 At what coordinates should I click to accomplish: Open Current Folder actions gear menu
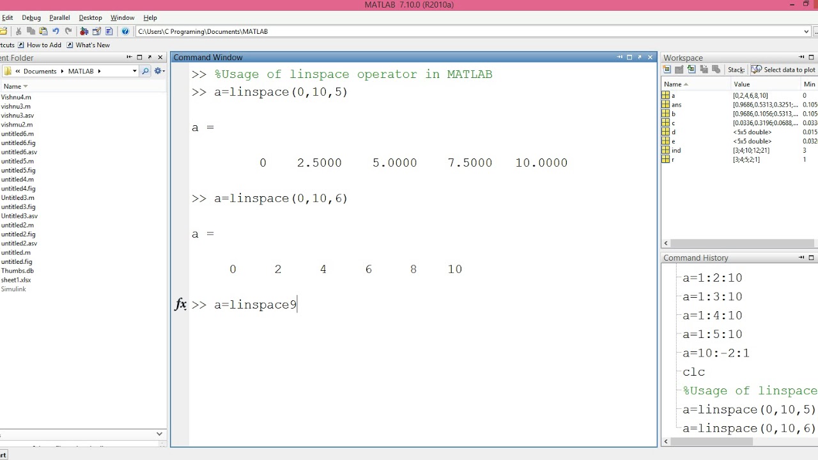(158, 71)
